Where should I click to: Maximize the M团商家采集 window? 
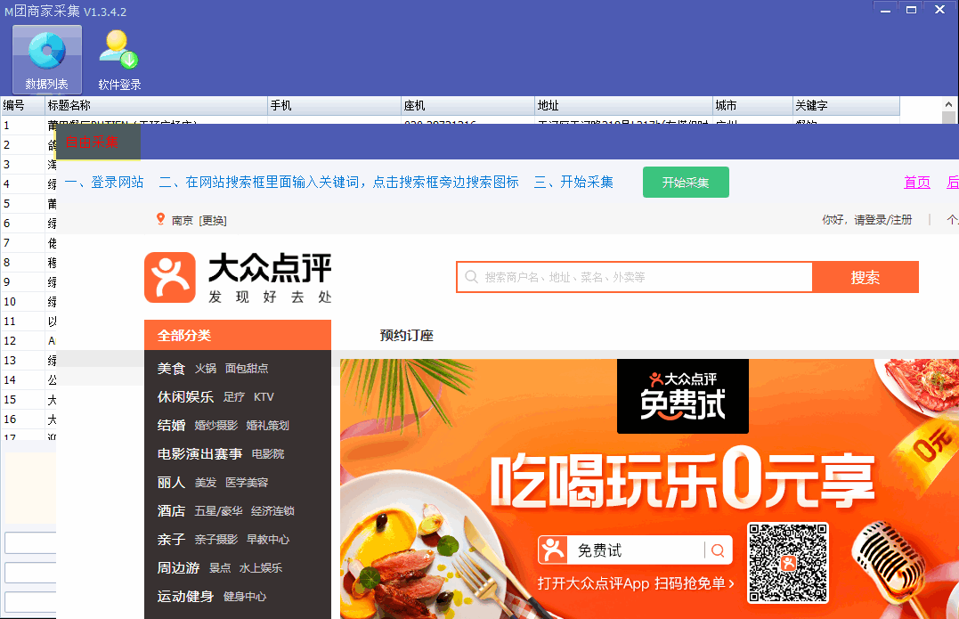pyautogui.click(x=911, y=11)
